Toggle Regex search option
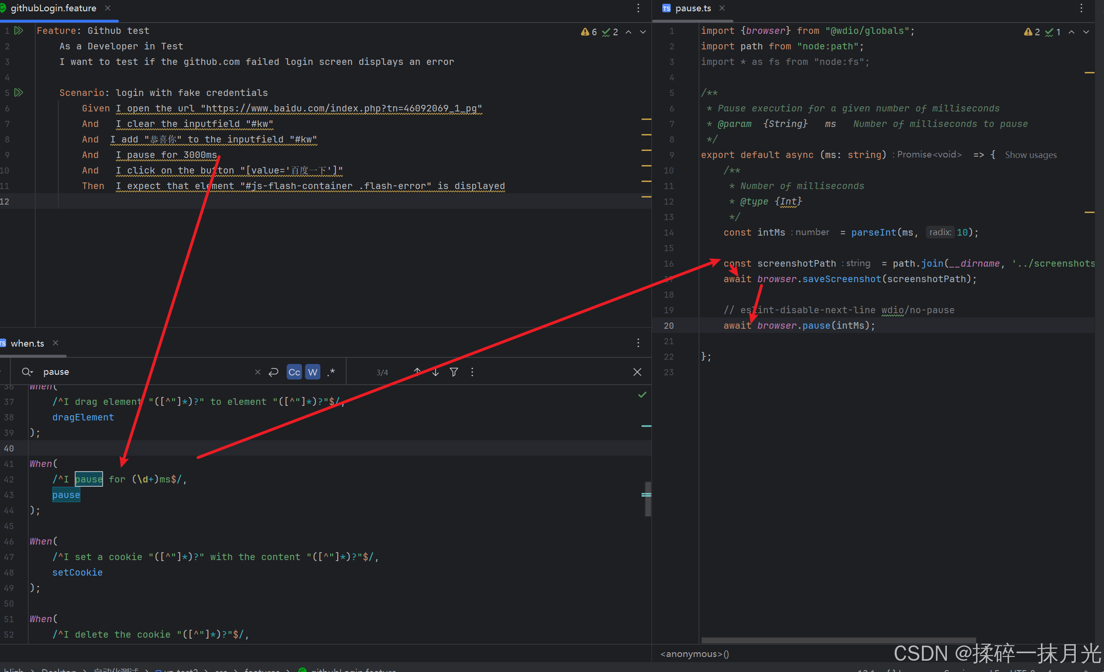The image size is (1104, 672). 331,372
